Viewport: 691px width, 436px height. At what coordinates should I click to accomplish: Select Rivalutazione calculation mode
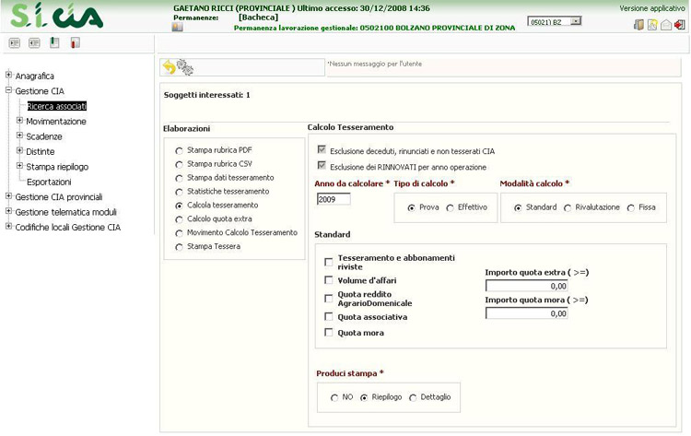click(x=568, y=207)
